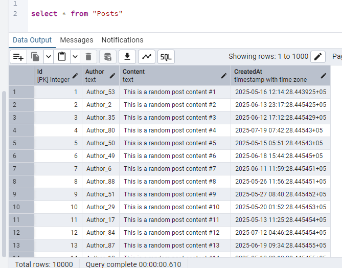Screen dimensions: 342x268
Task: Click the cell Author_87
Action: click(101, 245)
